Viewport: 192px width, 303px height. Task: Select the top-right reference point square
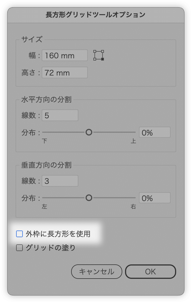[103, 51]
